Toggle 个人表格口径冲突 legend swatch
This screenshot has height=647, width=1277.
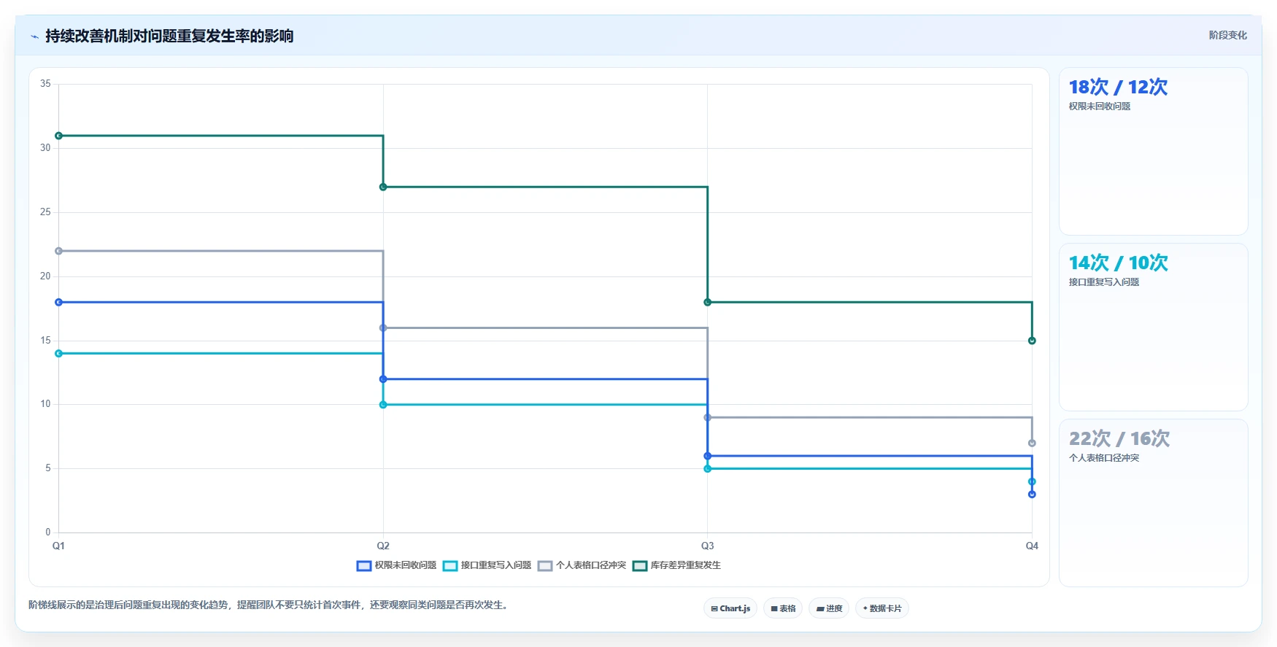point(545,566)
